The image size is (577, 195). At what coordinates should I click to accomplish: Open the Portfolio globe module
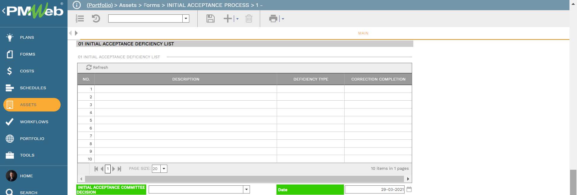click(x=25, y=139)
